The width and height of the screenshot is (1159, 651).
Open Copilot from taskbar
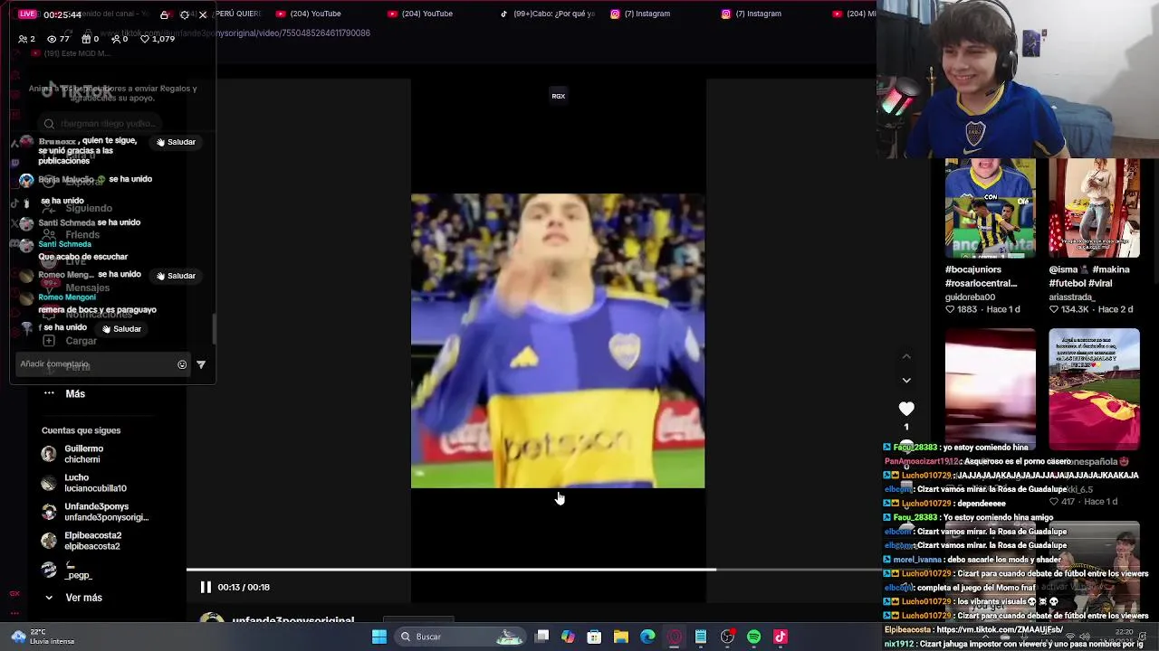point(568,637)
